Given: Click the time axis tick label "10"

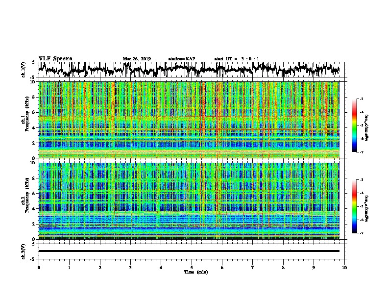Looking at the screenshot, I should pyautogui.click(x=344, y=268).
